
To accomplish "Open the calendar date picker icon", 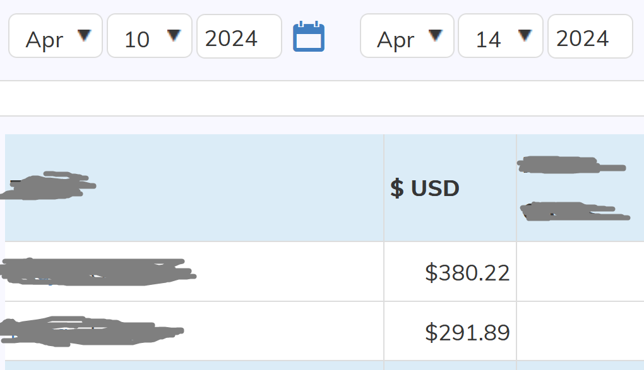I will (309, 37).
